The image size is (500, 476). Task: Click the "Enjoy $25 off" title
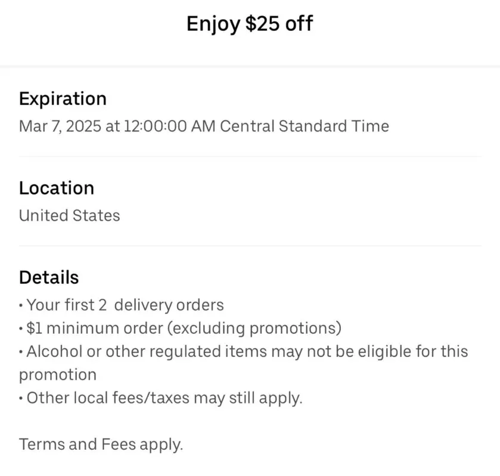point(250,24)
